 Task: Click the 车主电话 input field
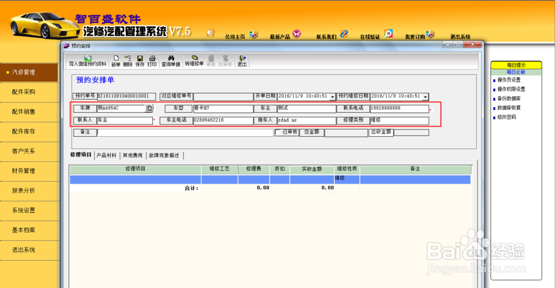click(x=223, y=121)
